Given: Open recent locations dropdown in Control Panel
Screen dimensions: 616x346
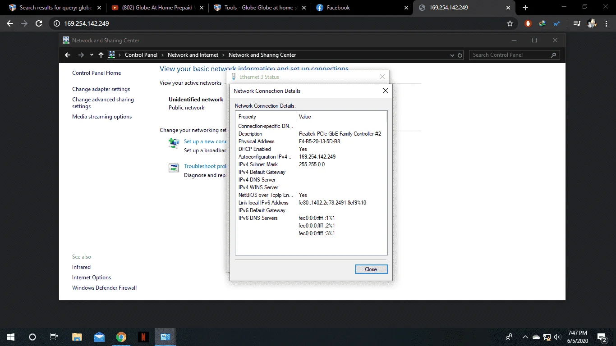Looking at the screenshot, I should tap(92, 55).
